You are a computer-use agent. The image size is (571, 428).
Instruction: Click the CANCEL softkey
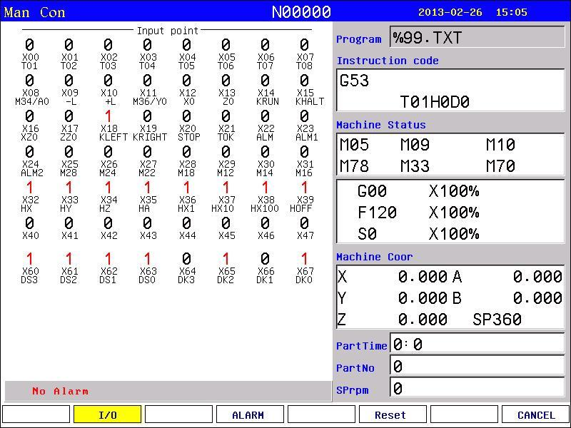click(x=536, y=414)
